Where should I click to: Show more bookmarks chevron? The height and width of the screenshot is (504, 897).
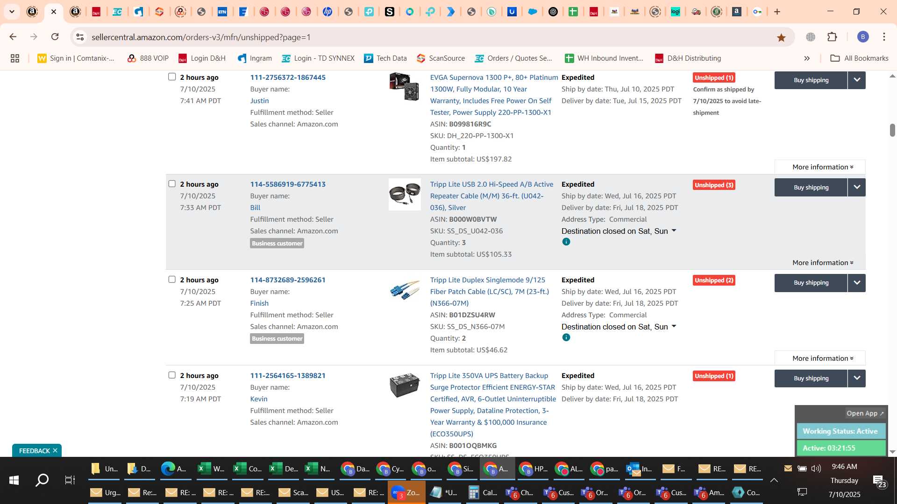pyautogui.click(x=807, y=58)
